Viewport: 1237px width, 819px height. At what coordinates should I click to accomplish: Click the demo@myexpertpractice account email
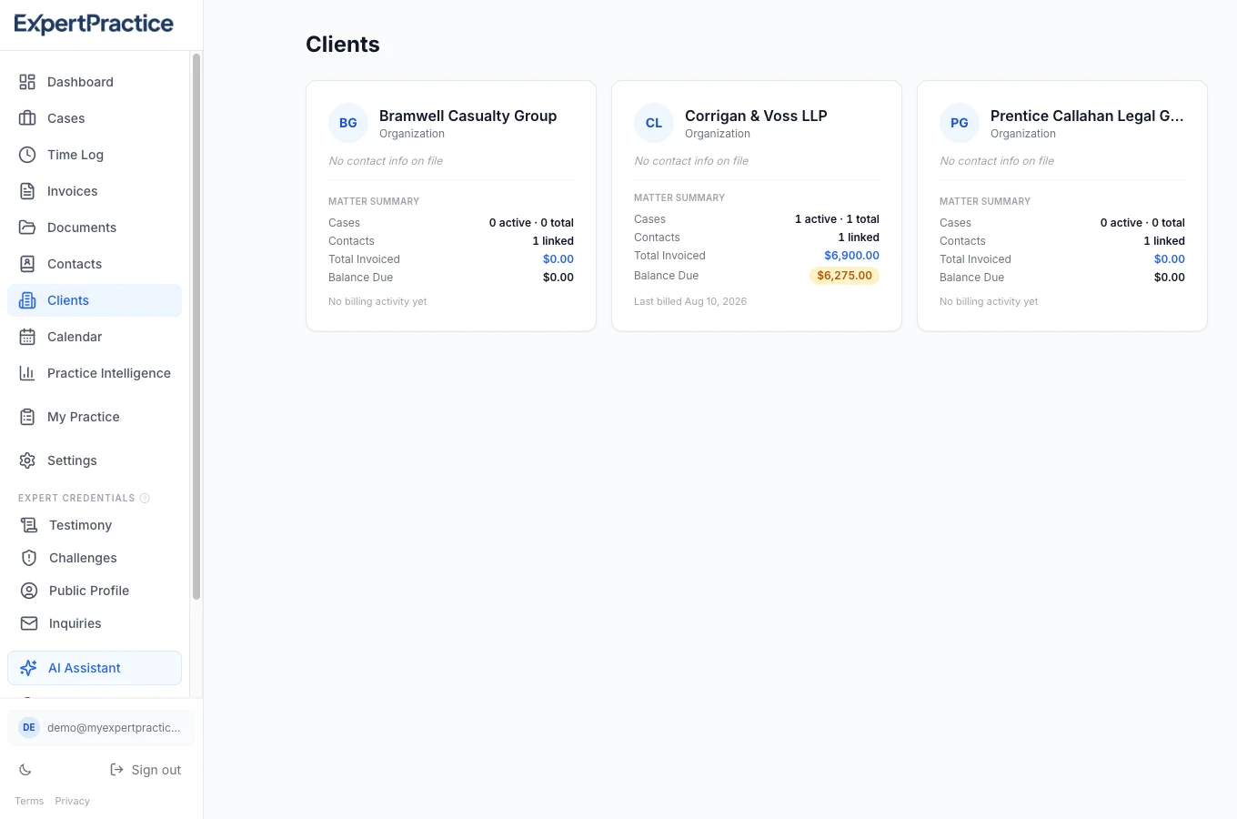pyautogui.click(x=114, y=727)
